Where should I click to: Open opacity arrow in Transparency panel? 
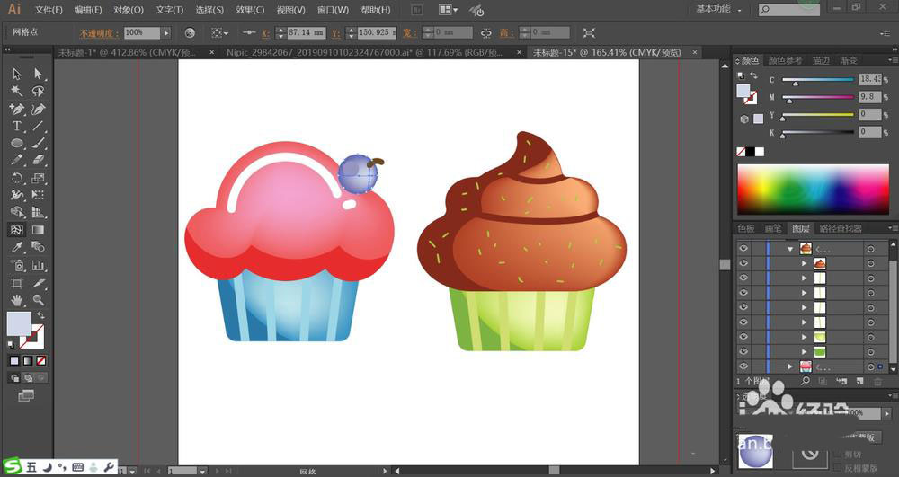pyautogui.click(x=887, y=413)
